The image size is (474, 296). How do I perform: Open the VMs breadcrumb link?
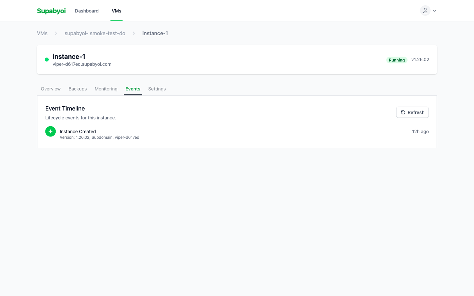point(42,33)
